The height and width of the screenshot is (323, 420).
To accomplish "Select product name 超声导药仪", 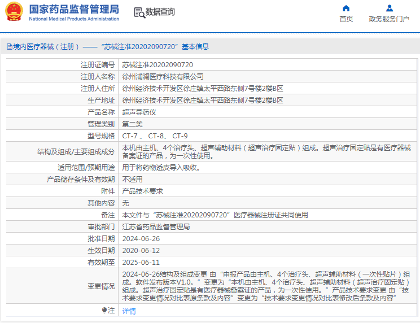I will pyautogui.click(x=139, y=112).
